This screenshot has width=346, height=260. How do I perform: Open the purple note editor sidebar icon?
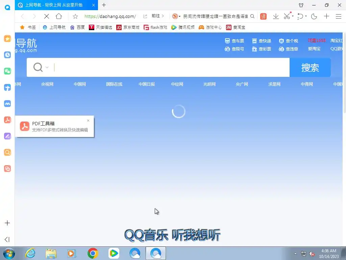click(7, 136)
